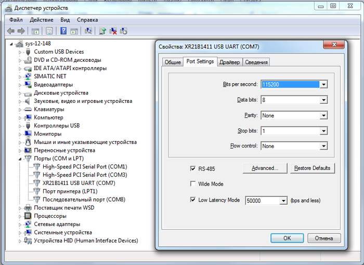Screen dimensions: 364x265
Task: Enable the Wide Mode checkbox
Action: (x=193, y=184)
